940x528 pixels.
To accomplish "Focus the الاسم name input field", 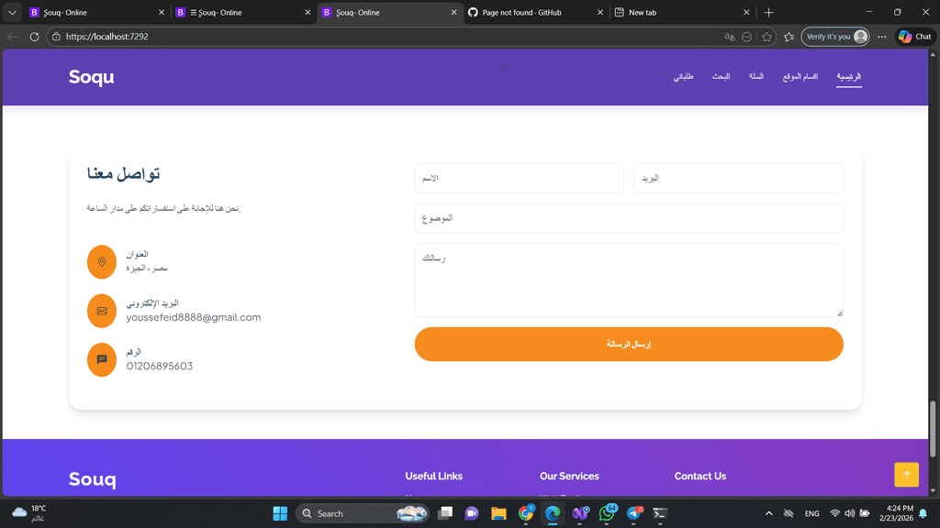I will tap(520, 178).
